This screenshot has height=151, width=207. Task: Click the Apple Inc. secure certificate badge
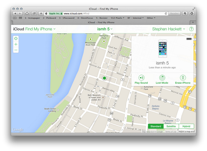coord(55,14)
